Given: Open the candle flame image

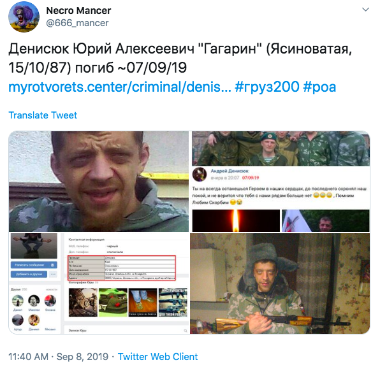Looking at the screenshot, I should (236, 220).
